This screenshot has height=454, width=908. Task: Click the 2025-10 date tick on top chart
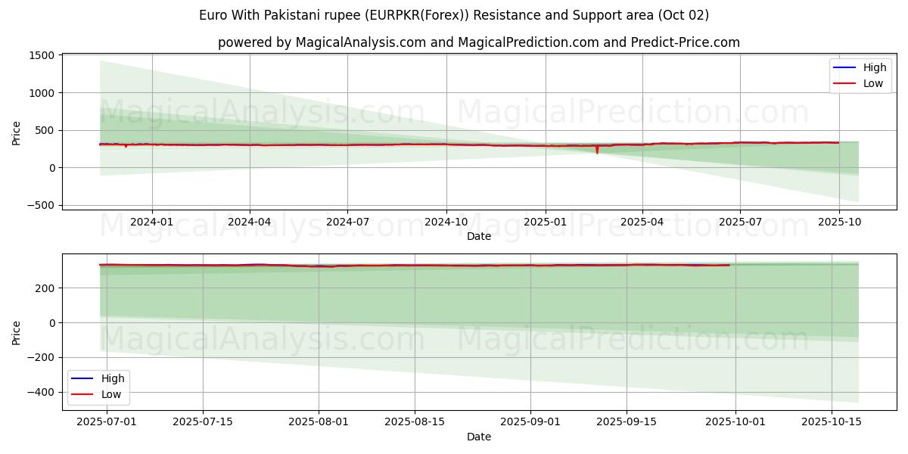(838, 222)
